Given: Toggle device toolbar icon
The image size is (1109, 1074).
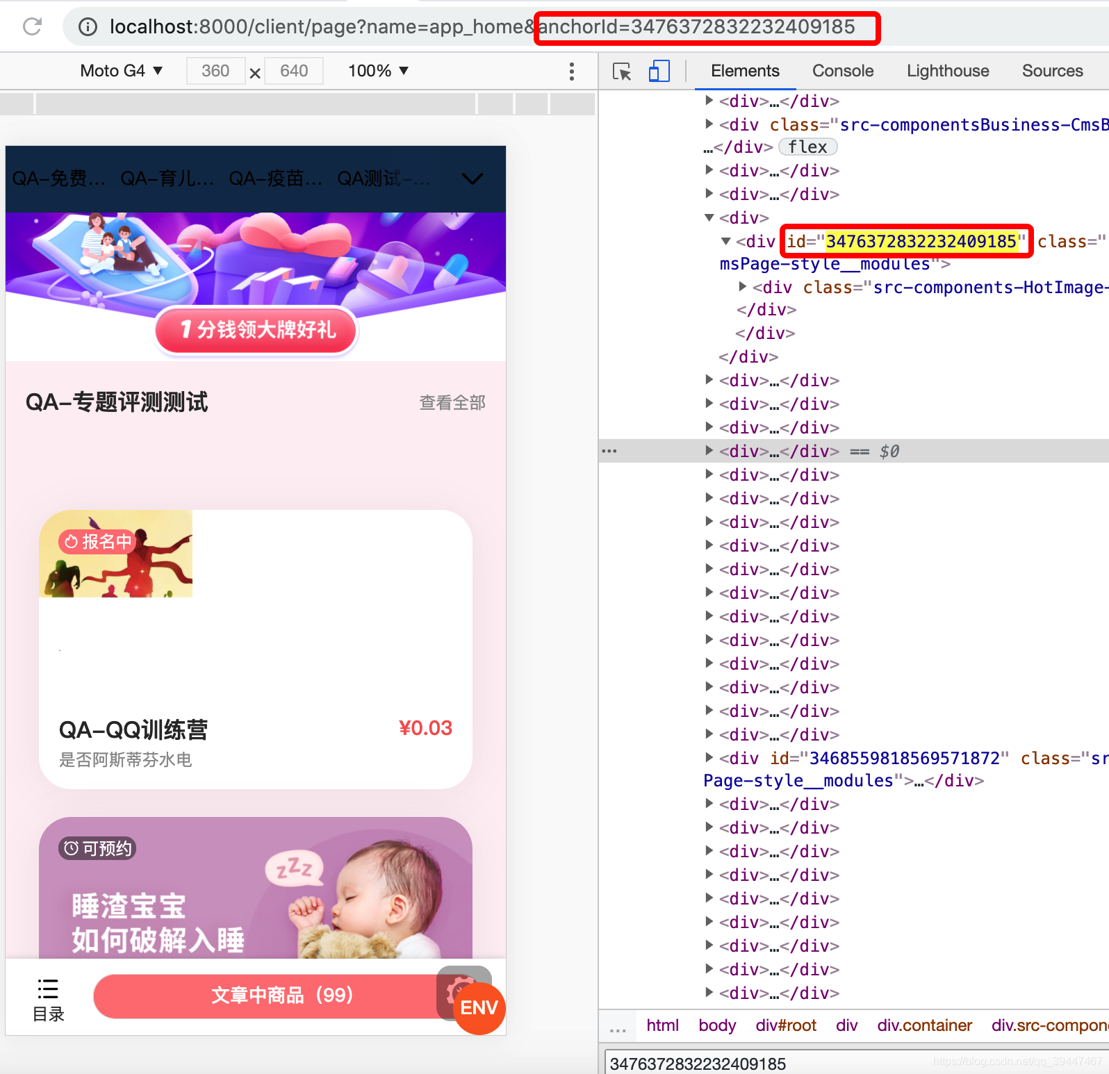Looking at the screenshot, I should click(x=659, y=71).
